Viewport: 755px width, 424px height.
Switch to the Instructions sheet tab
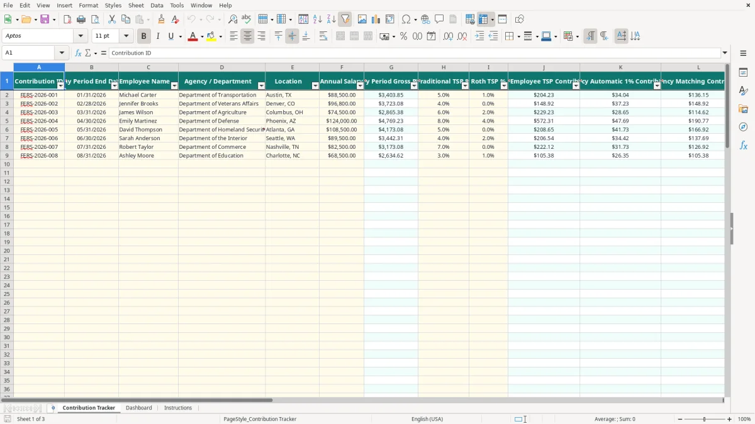[178, 408]
